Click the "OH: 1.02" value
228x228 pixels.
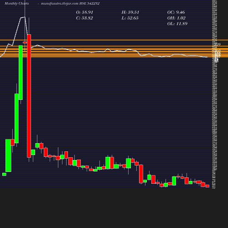click(x=176, y=18)
